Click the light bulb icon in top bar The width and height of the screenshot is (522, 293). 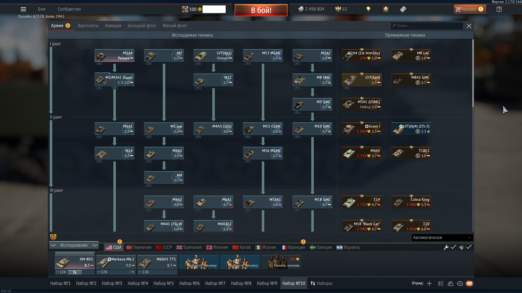(368, 9)
